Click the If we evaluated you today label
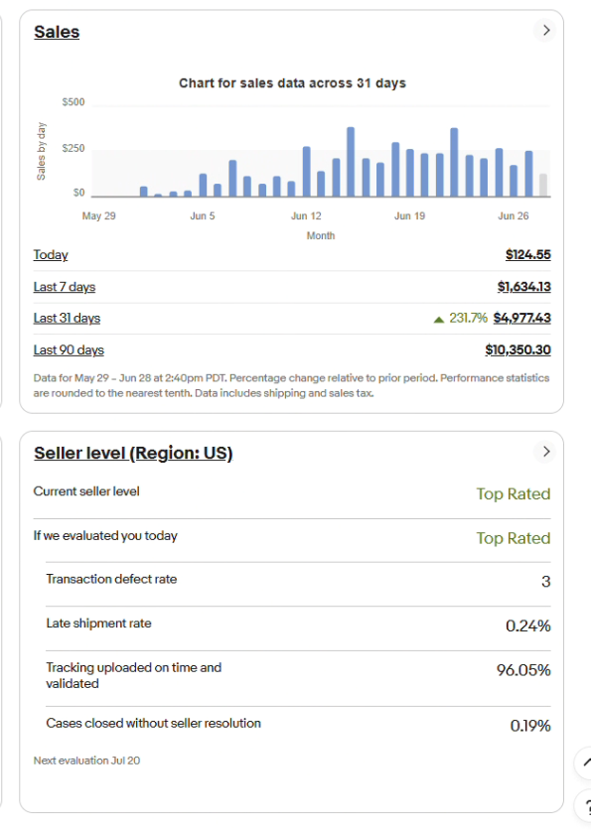 (105, 536)
